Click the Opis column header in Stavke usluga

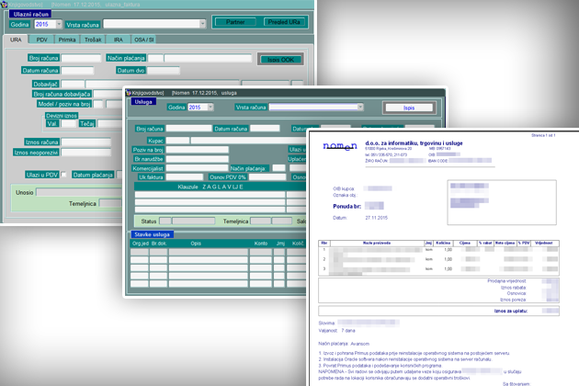197,244
